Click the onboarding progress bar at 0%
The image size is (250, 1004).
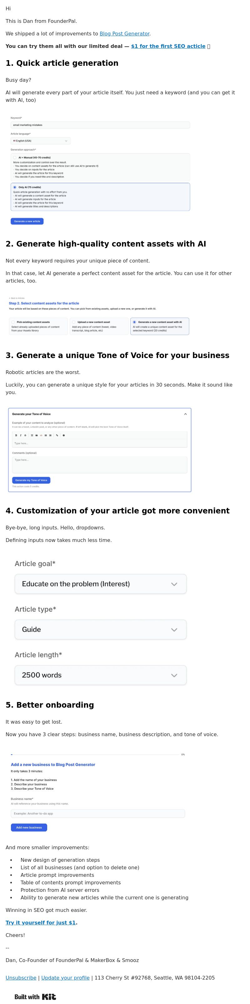click(95, 754)
